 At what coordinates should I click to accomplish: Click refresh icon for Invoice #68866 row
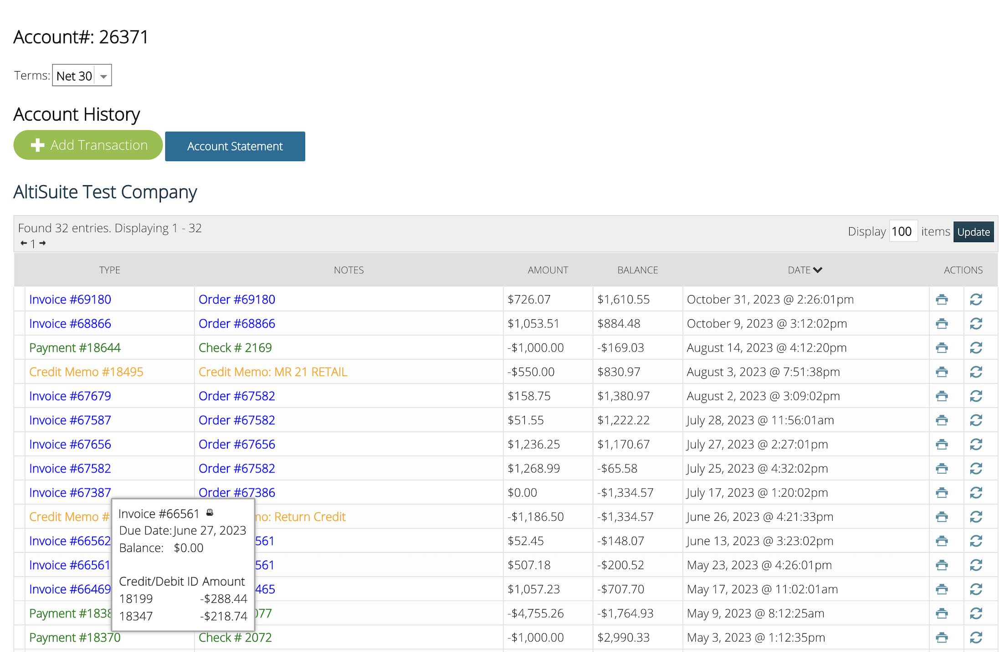point(976,324)
